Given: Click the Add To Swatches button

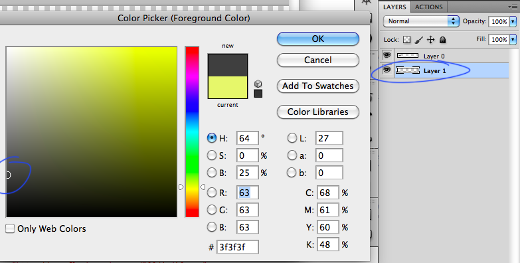Looking at the screenshot, I should click(x=317, y=86).
